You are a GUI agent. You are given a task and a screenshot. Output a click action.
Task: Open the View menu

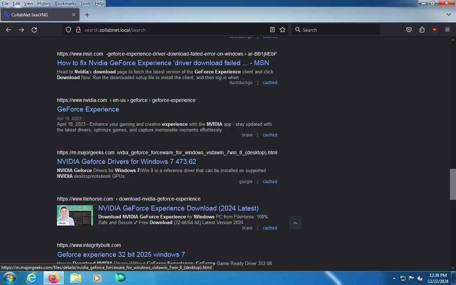[x=28, y=3]
